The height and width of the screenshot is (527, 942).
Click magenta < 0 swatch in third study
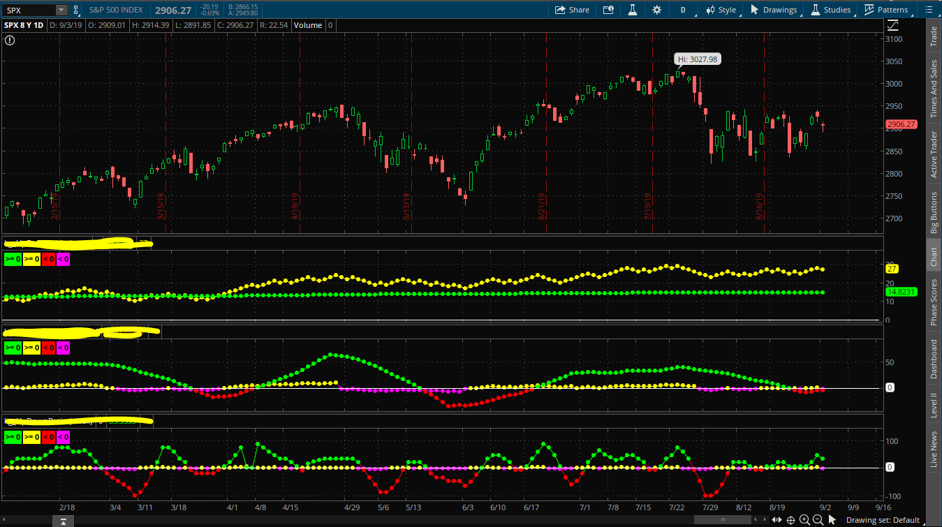click(x=63, y=437)
